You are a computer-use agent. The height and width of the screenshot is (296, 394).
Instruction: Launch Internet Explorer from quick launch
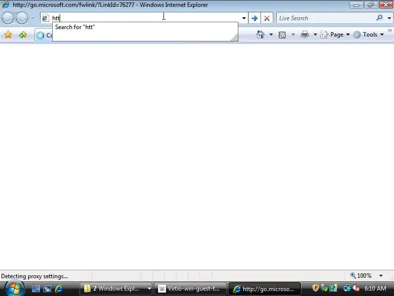click(x=59, y=289)
